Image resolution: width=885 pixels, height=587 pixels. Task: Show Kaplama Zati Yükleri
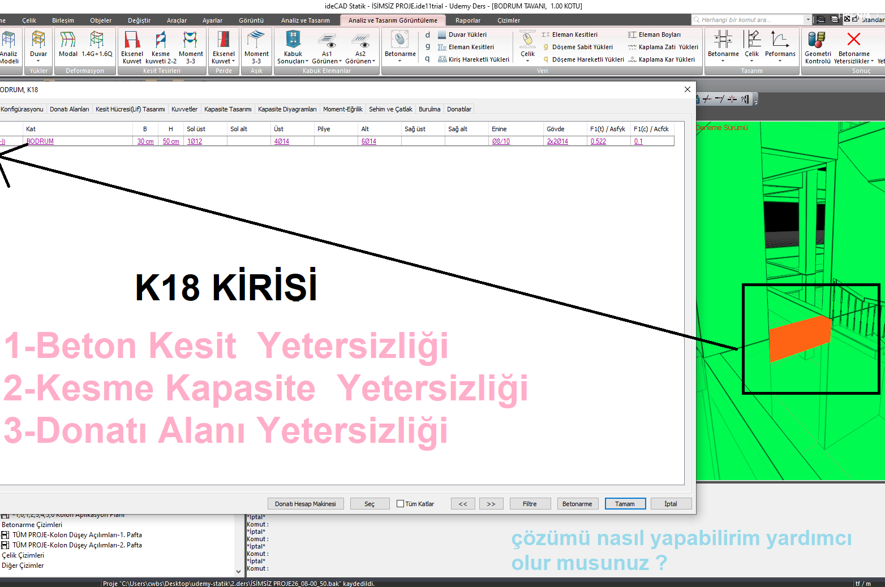[663, 47]
